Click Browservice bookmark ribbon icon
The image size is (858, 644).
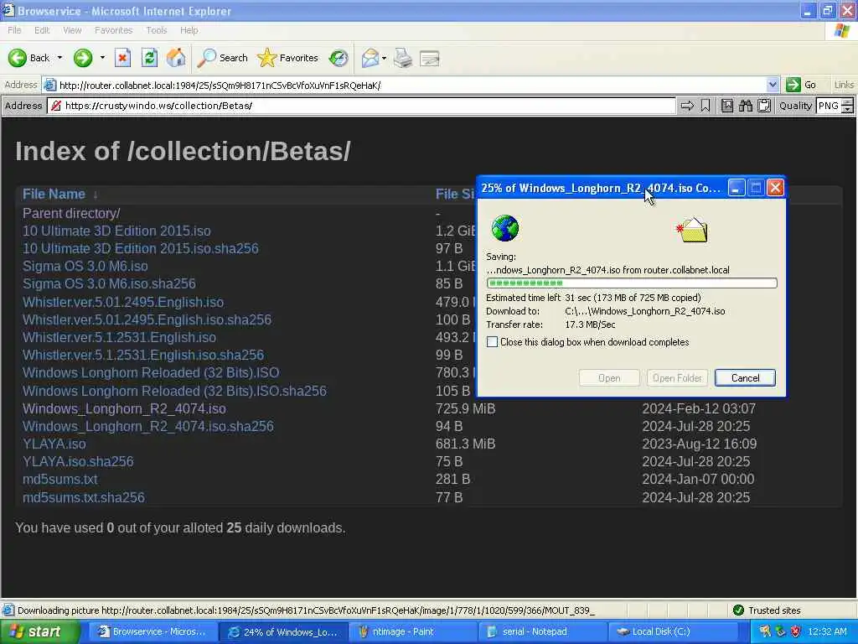click(x=706, y=106)
